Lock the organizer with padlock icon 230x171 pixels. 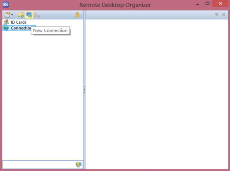[77, 15]
